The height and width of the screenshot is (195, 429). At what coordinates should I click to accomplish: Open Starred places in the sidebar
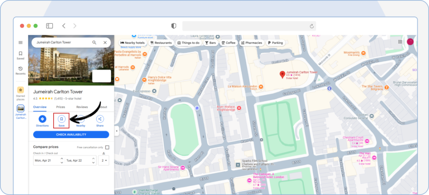[21, 93]
